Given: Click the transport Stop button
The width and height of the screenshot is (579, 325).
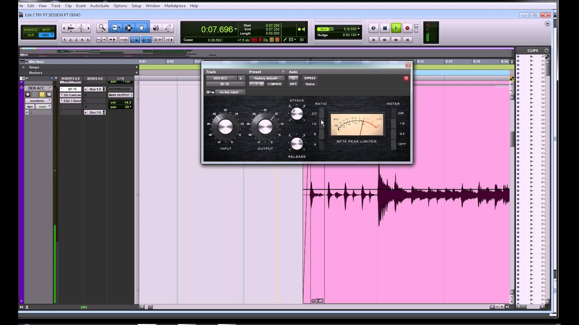Looking at the screenshot, I should [x=385, y=28].
